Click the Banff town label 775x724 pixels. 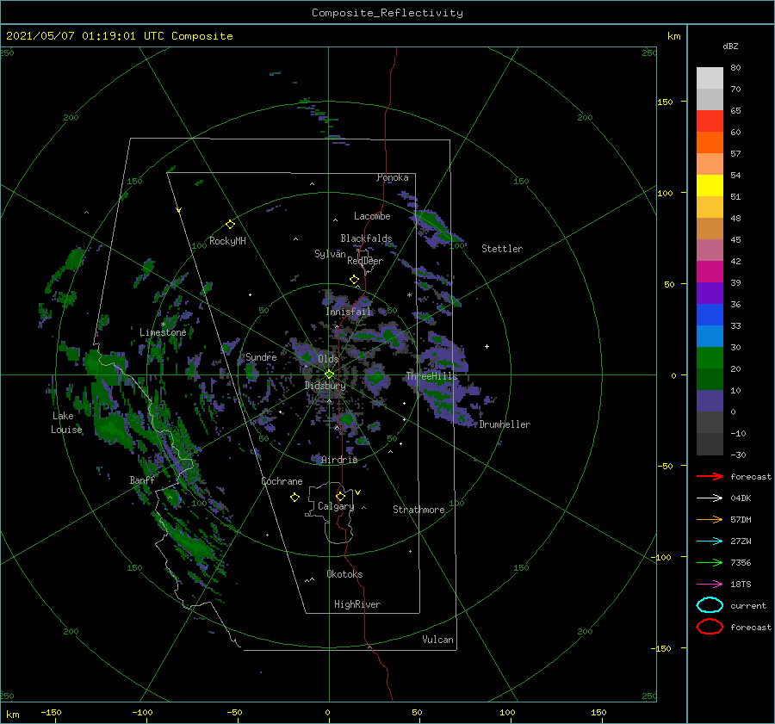[142, 480]
